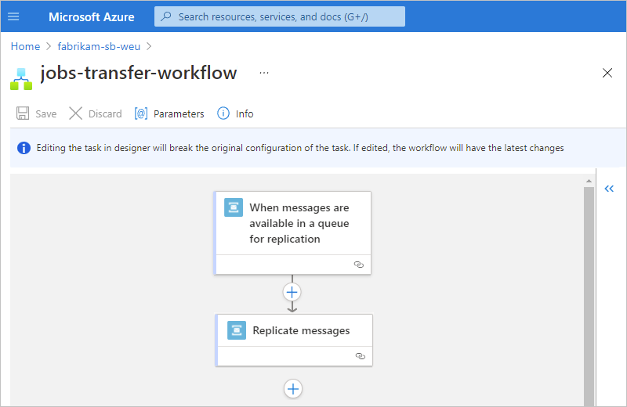
Task: Add a new step below Replicate messages
Action: click(x=293, y=388)
